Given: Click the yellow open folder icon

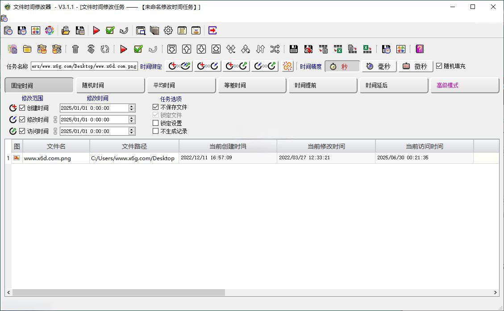Looking at the screenshot, I should (27, 49).
